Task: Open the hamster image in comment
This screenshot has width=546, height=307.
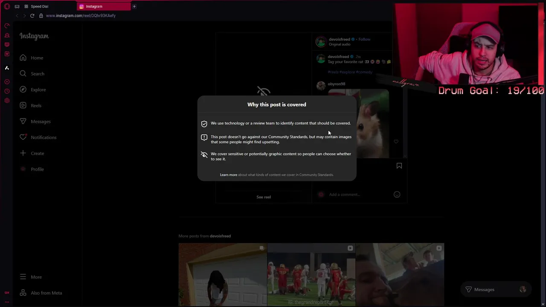Action: 358,123
